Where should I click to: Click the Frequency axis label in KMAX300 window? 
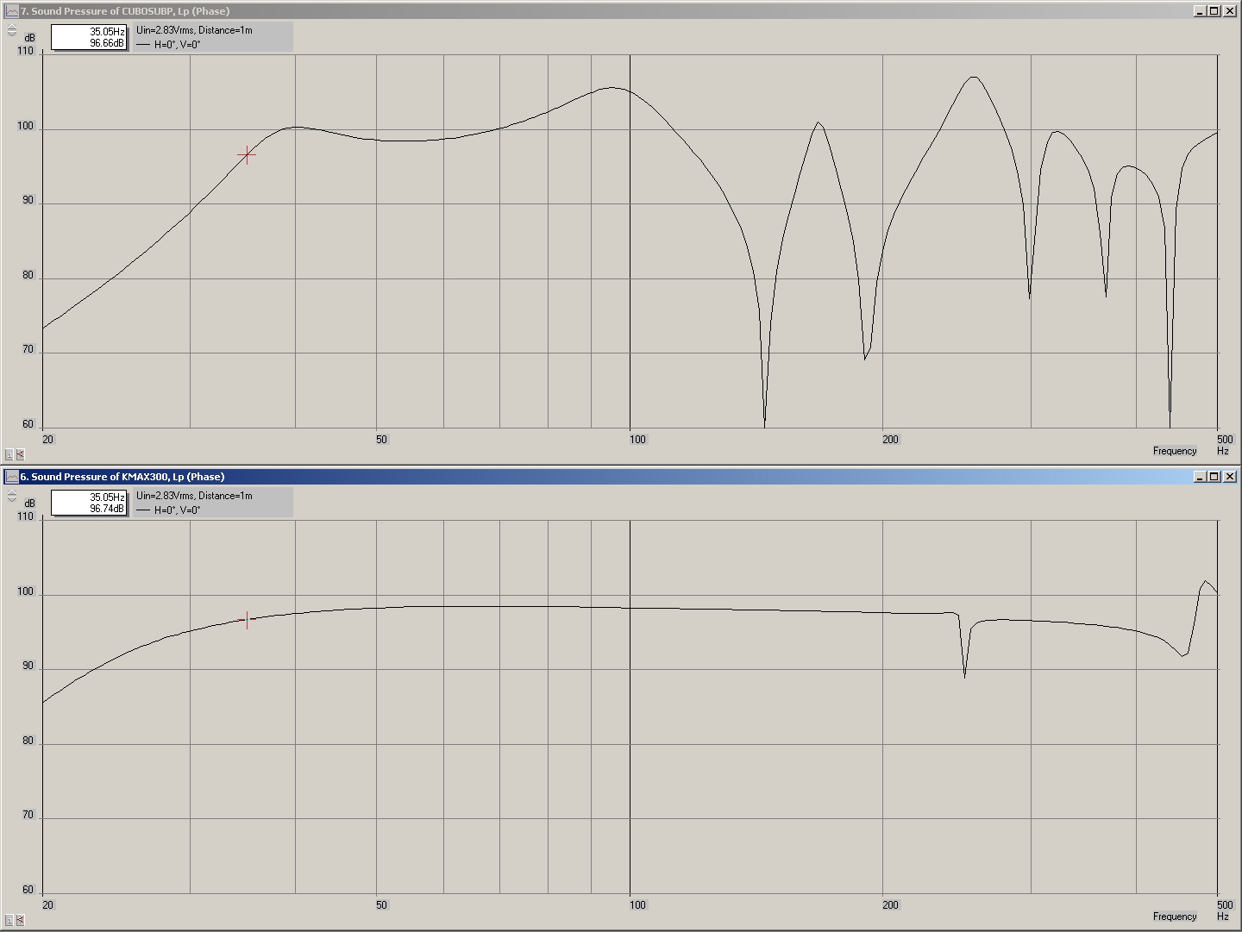click(1175, 916)
